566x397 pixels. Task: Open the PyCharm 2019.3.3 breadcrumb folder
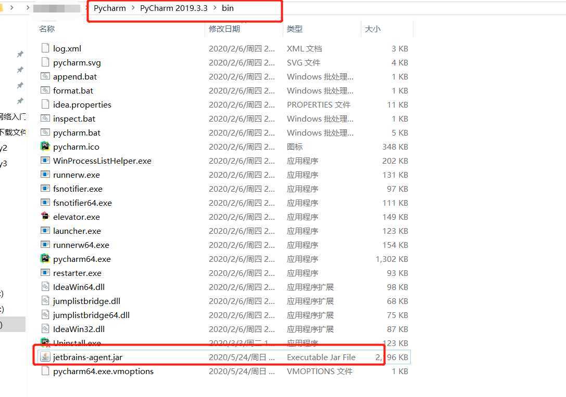[x=173, y=8]
